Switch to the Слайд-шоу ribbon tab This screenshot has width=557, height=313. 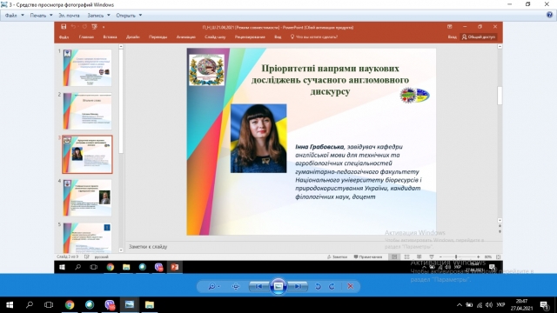pos(215,37)
